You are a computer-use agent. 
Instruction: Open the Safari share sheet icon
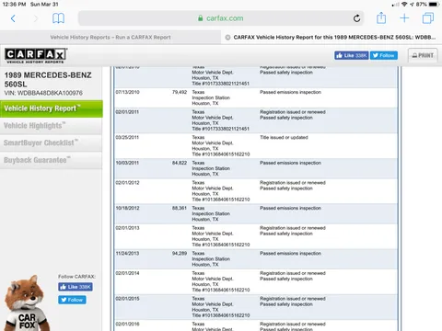(381, 17)
